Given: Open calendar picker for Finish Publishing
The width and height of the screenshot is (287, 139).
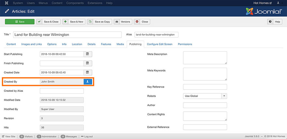Looking at the screenshot, I should 87,63.
